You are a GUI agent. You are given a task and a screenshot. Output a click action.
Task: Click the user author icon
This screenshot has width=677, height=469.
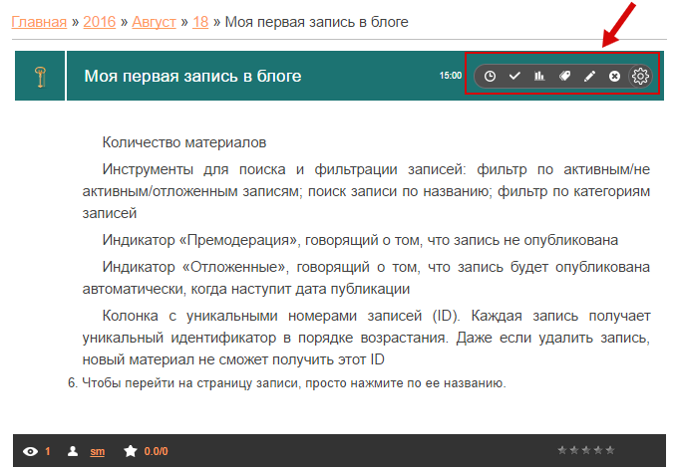73,451
